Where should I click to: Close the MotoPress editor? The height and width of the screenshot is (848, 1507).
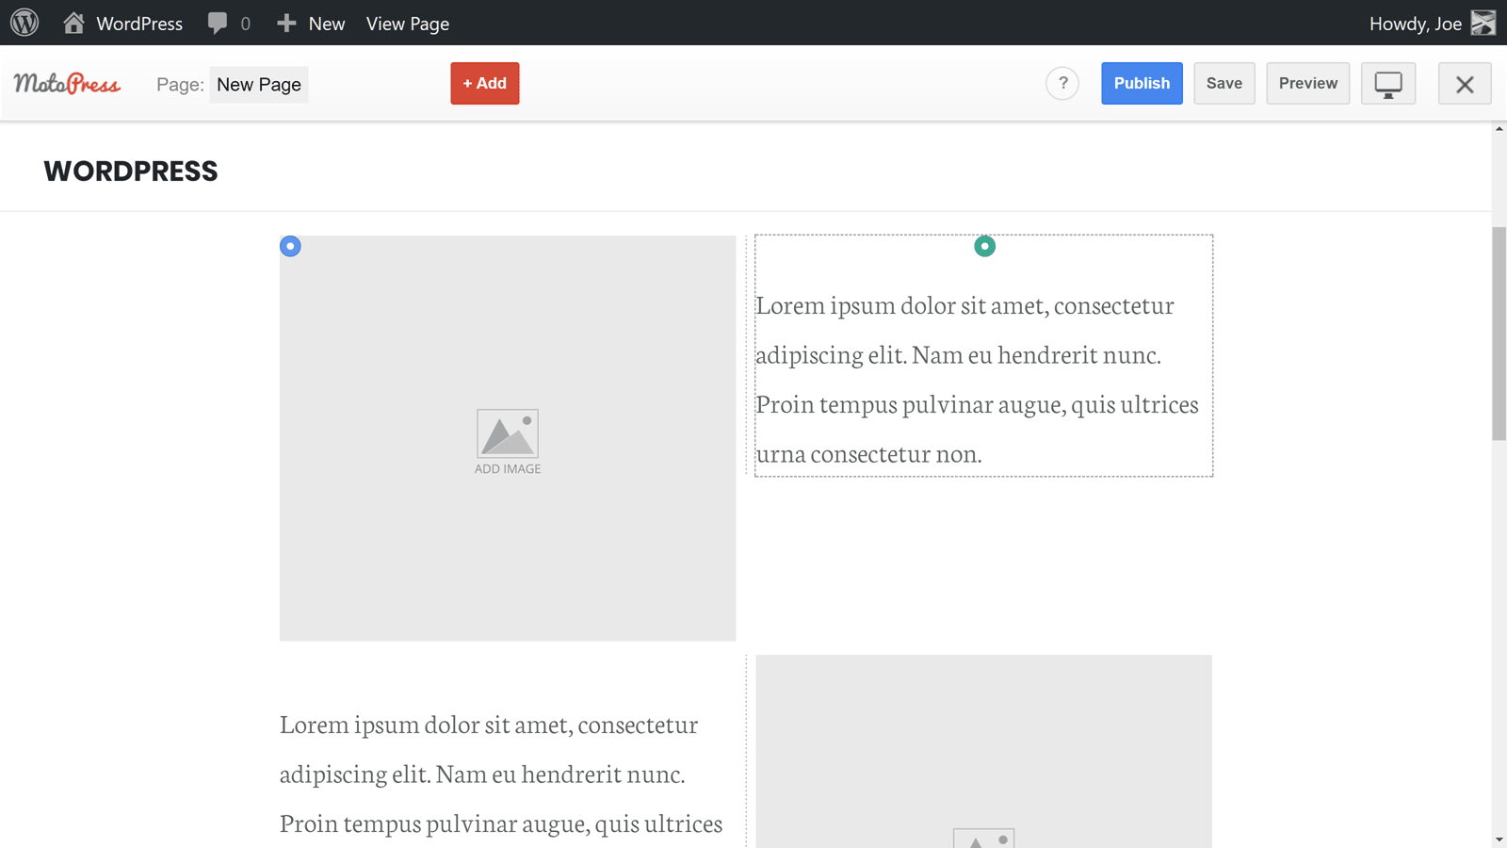(1465, 84)
